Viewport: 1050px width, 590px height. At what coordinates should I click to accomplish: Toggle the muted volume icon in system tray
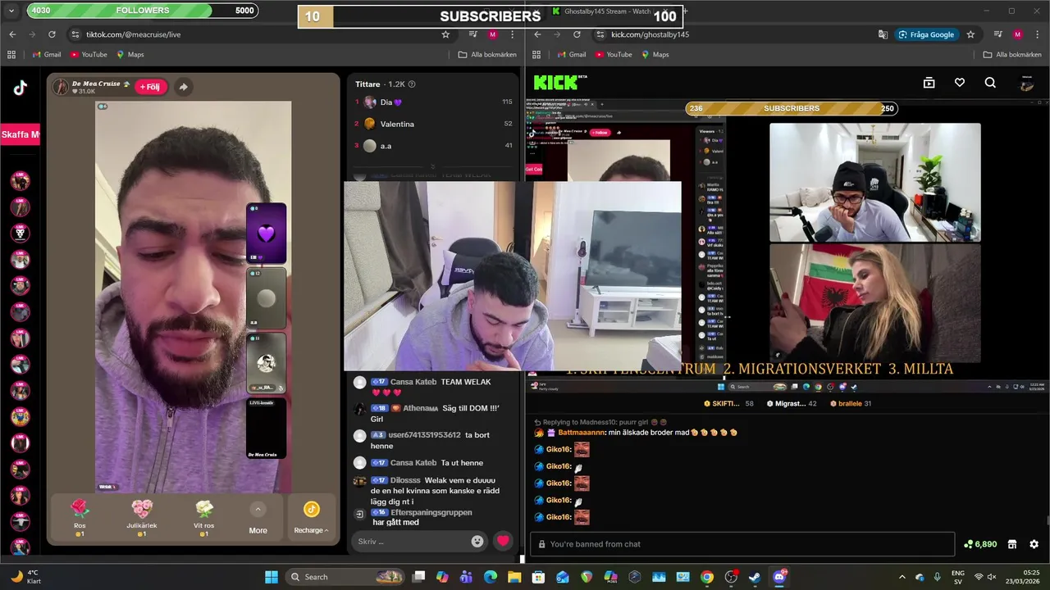992,577
